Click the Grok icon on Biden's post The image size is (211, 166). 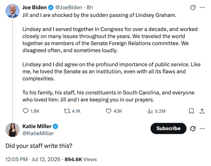(x=193, y=7)
